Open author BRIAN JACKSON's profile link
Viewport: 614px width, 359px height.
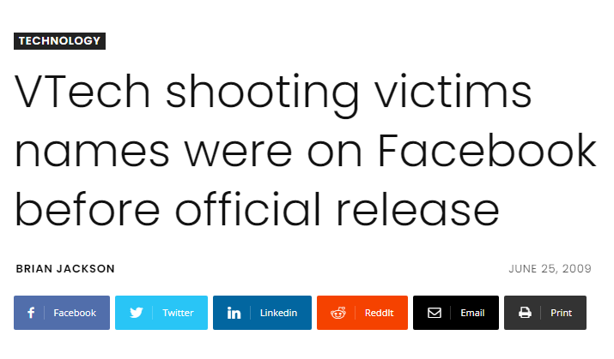(65, 269)
